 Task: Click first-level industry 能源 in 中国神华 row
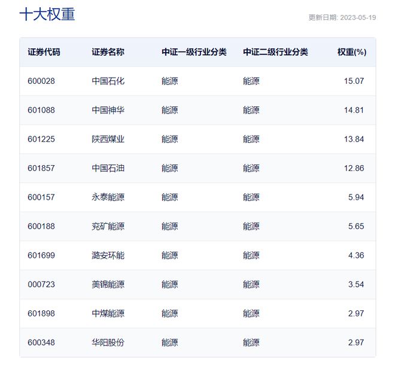170,110
